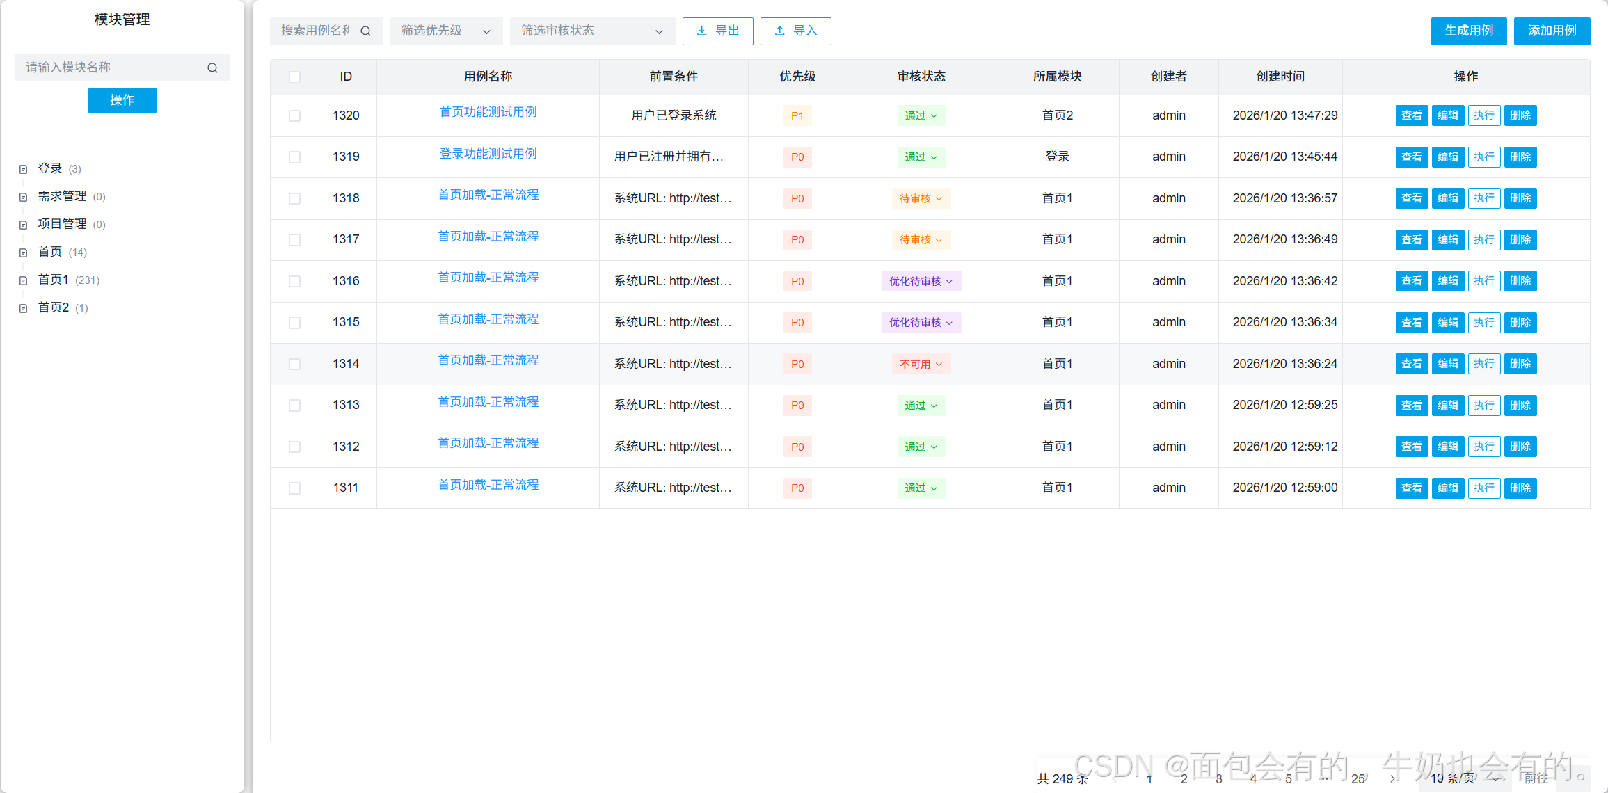Image resolution: width=1608 pixels, height=793 pixels.
Task: Expand the 首页2 module tree node
Action: point(23,308)
